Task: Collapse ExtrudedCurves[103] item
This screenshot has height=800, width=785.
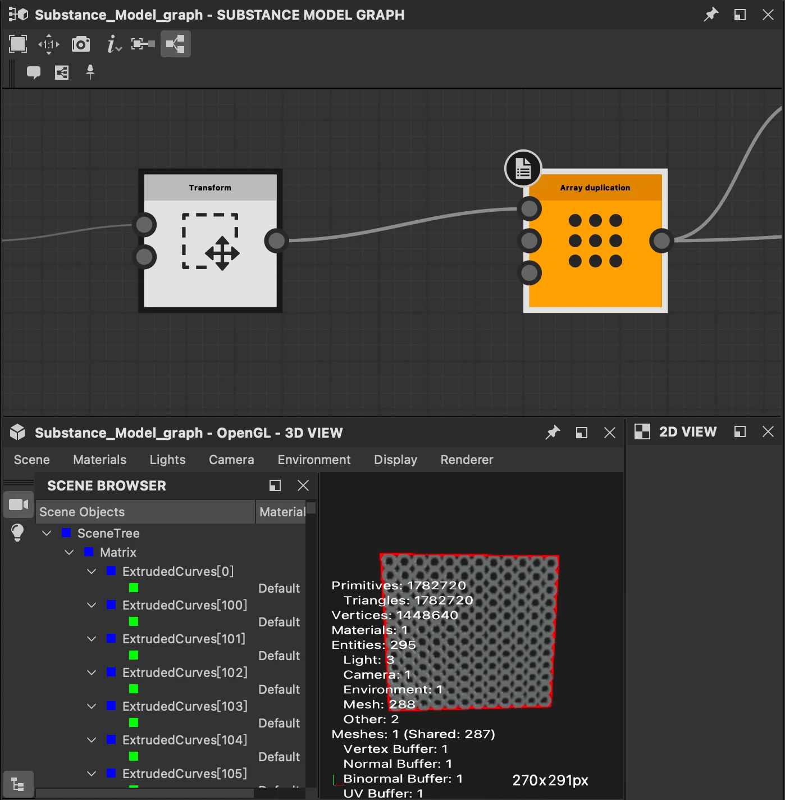Action: pos(92,706)
